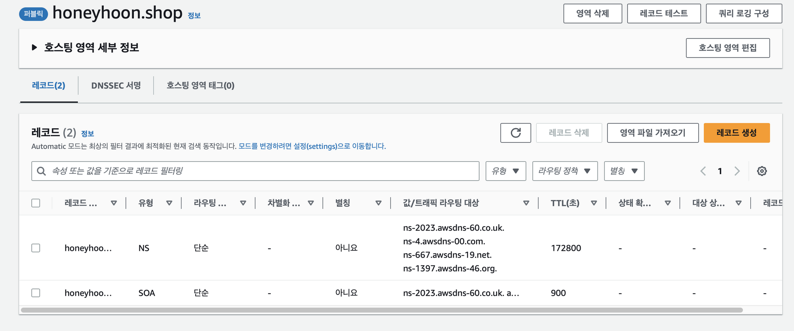Sort by record name column arrow
The height and width of the screenshot is (331, 794).
pyautogui.click(x=114, y=203)
